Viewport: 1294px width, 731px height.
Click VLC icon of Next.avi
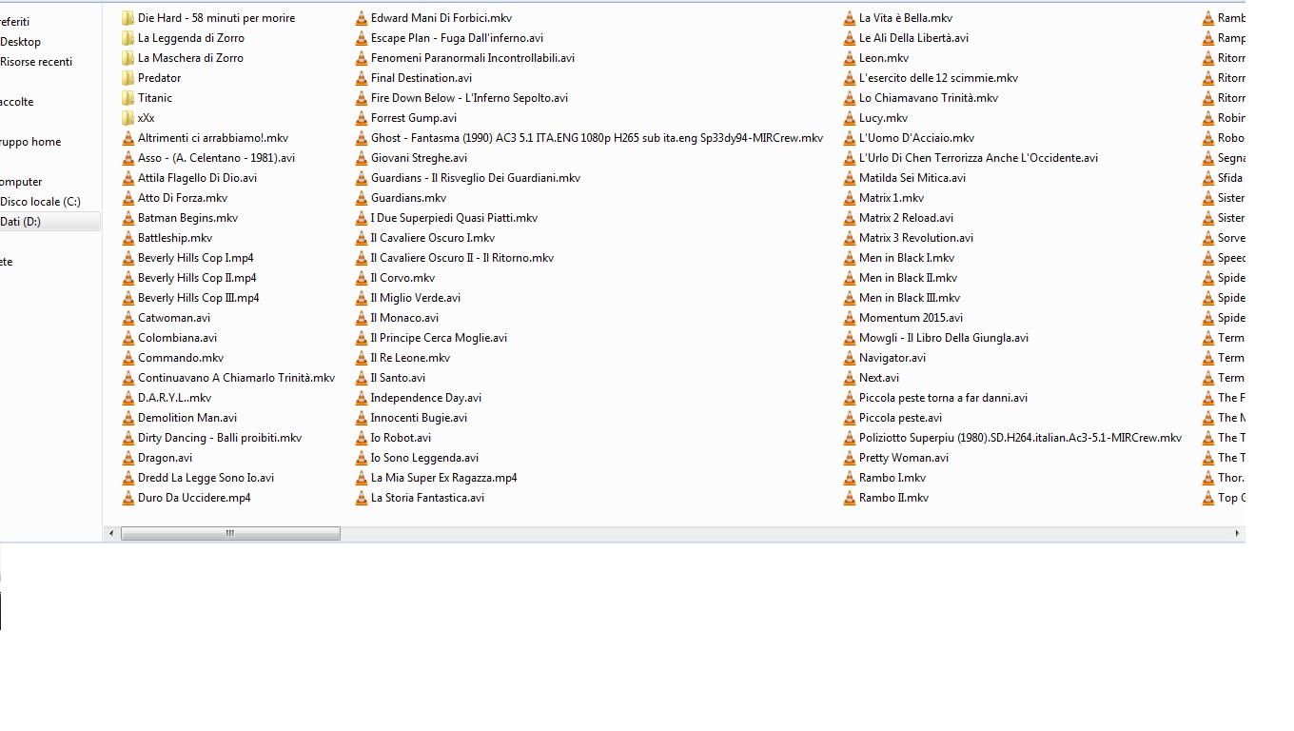pyautogui.click(x=850, y=378)
